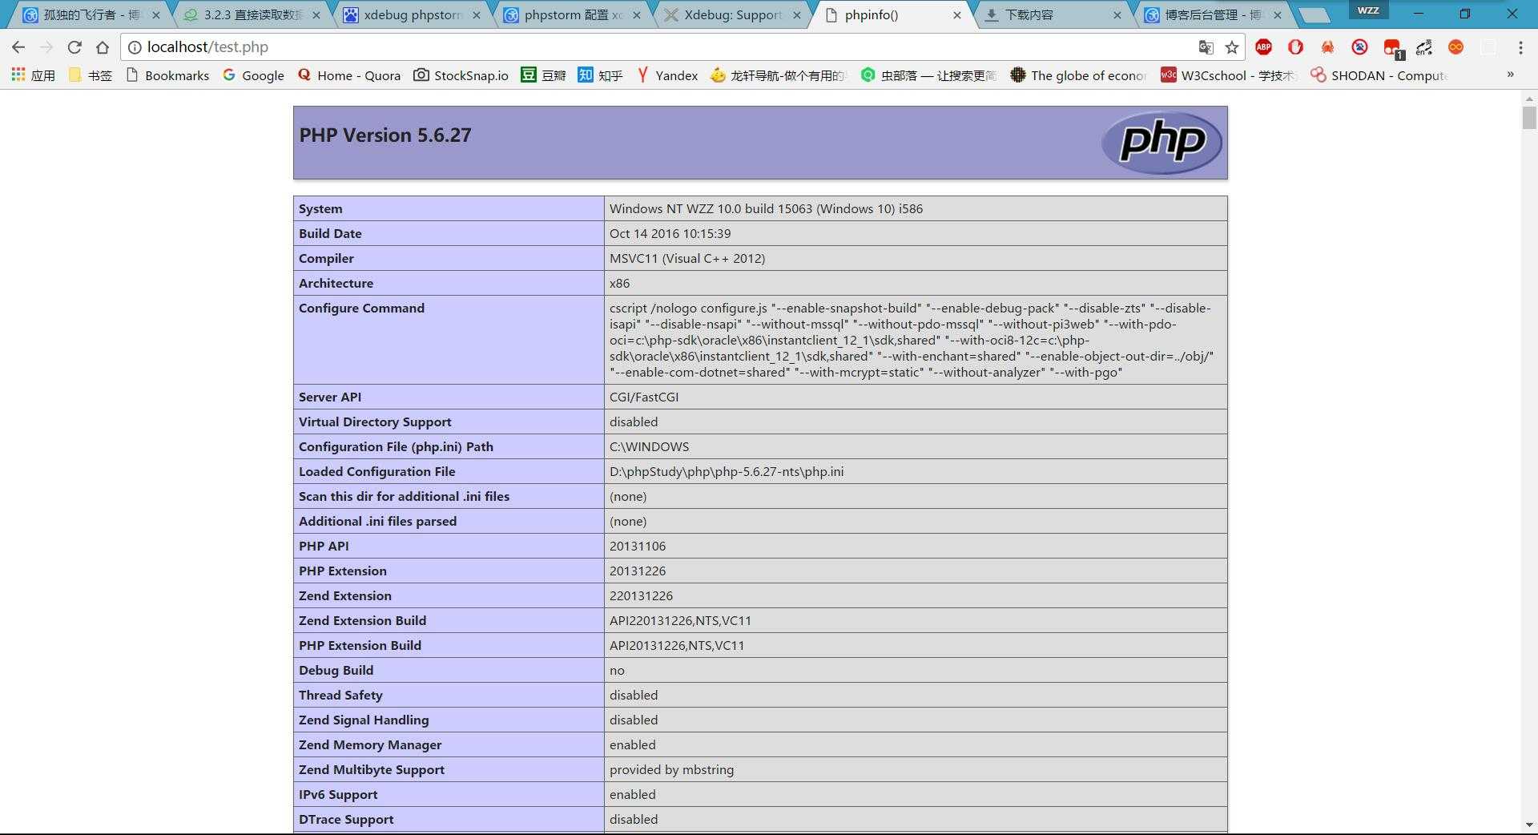Open the Bookmarks folder in bookmarks bar

(168, 75)
